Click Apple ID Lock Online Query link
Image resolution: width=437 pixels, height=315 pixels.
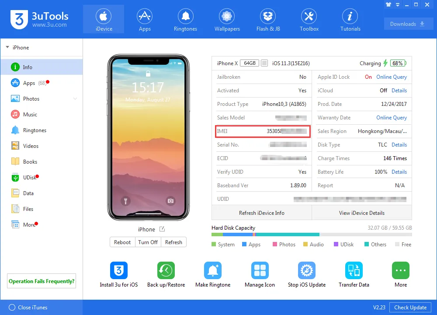(391, 77)
